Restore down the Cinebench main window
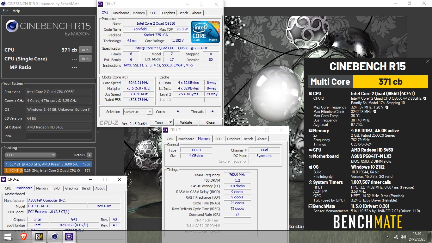This screenshot has height=243, width=432. pos(410,3)
